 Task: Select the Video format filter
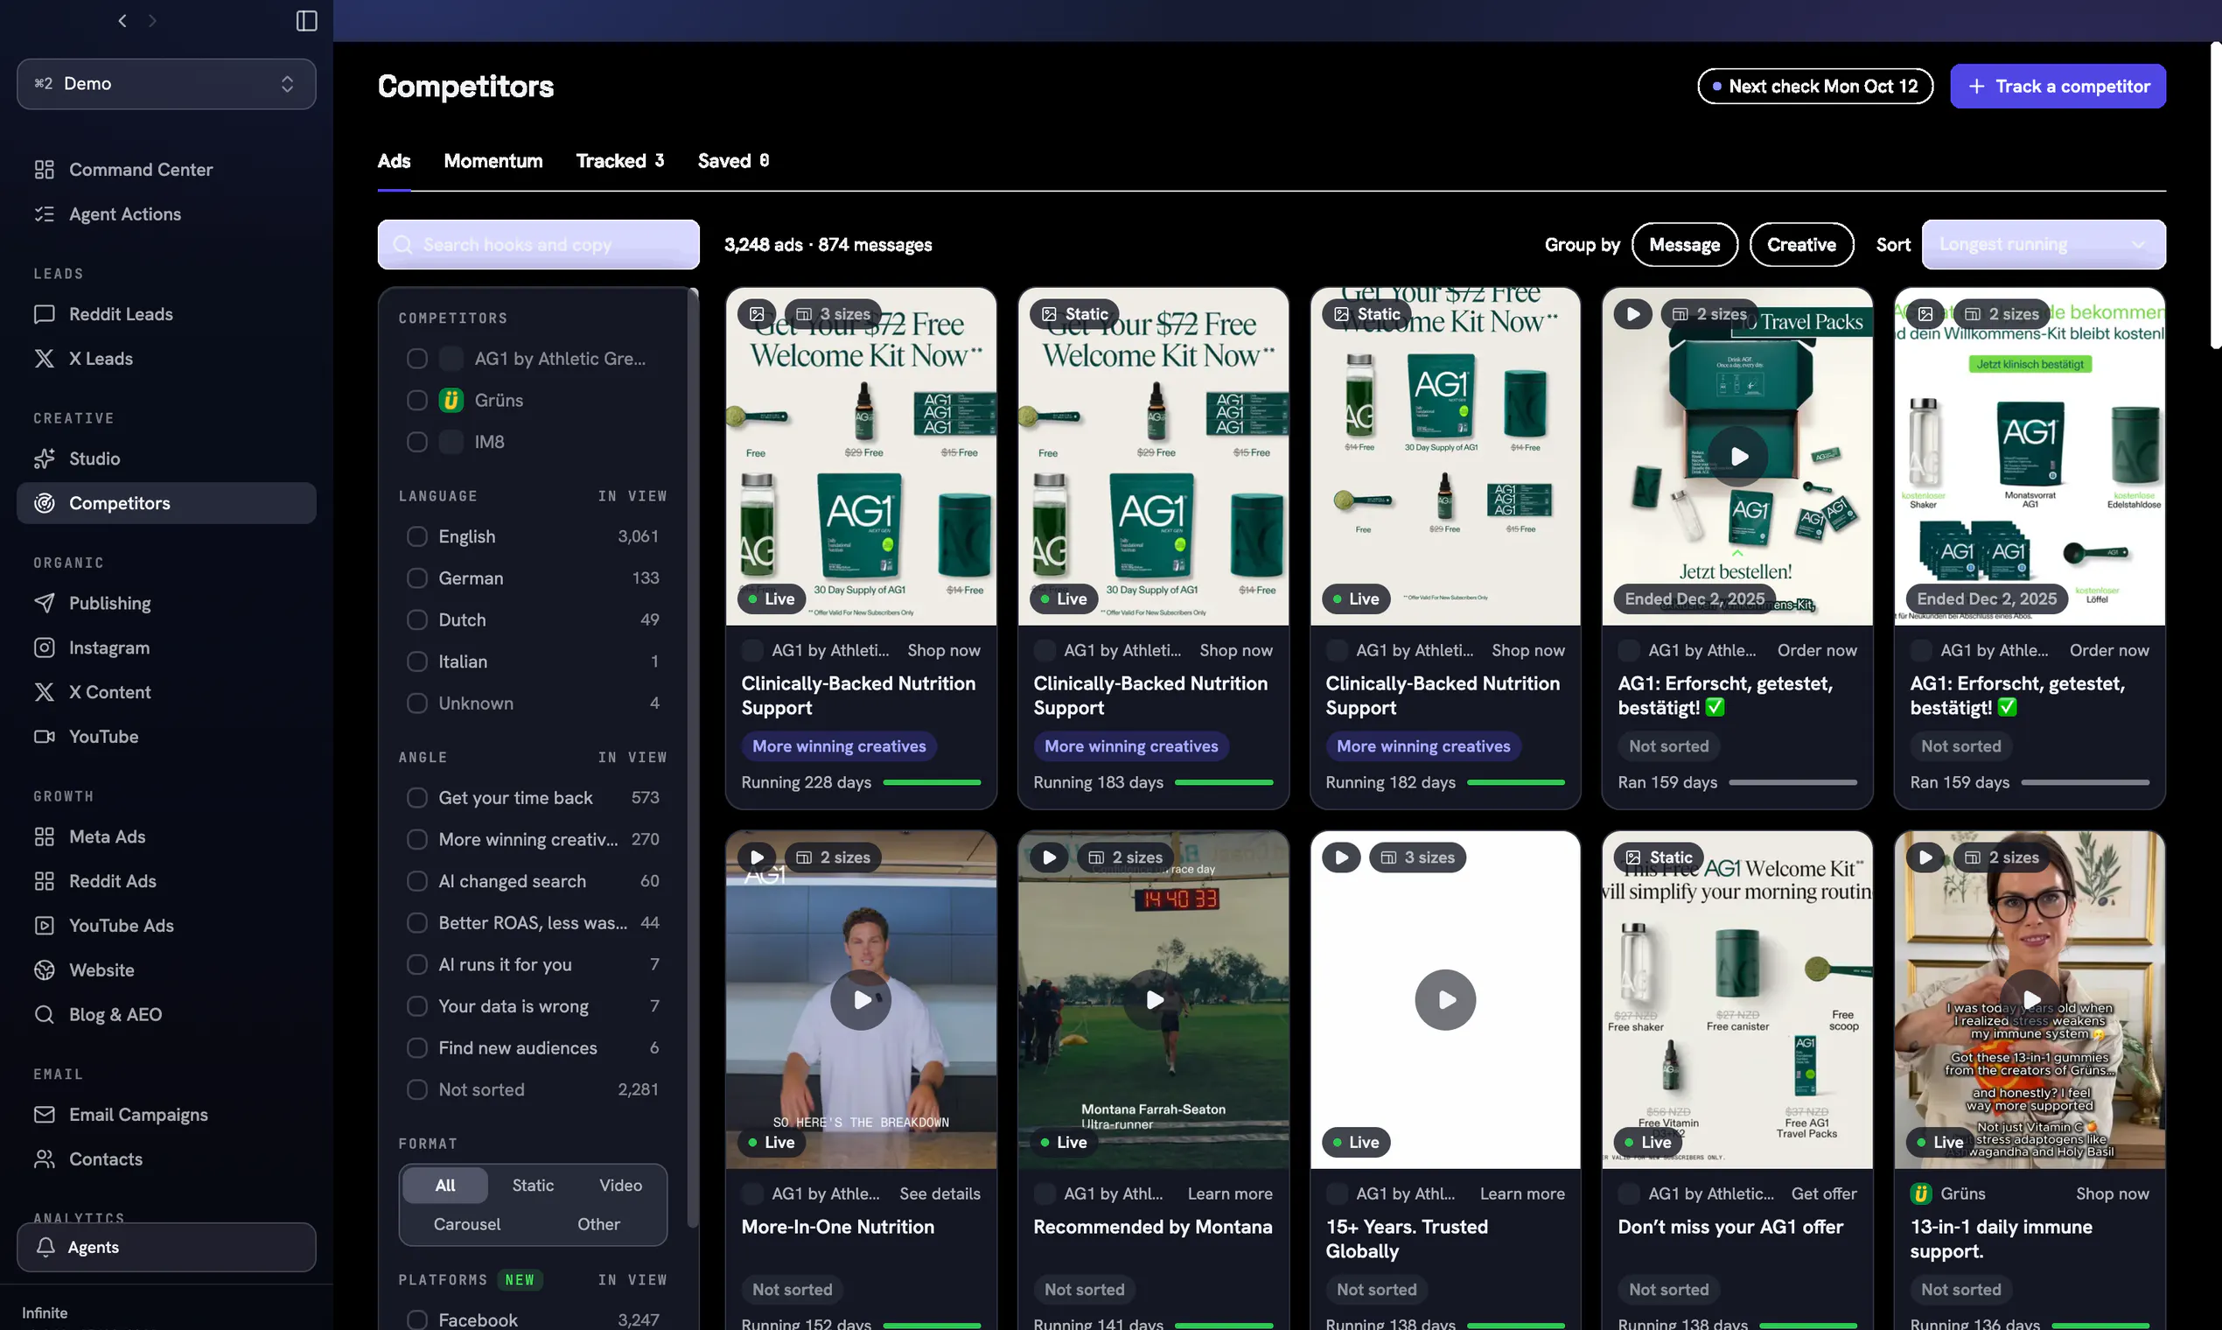pyautogui.click(x=620, y=1186)
